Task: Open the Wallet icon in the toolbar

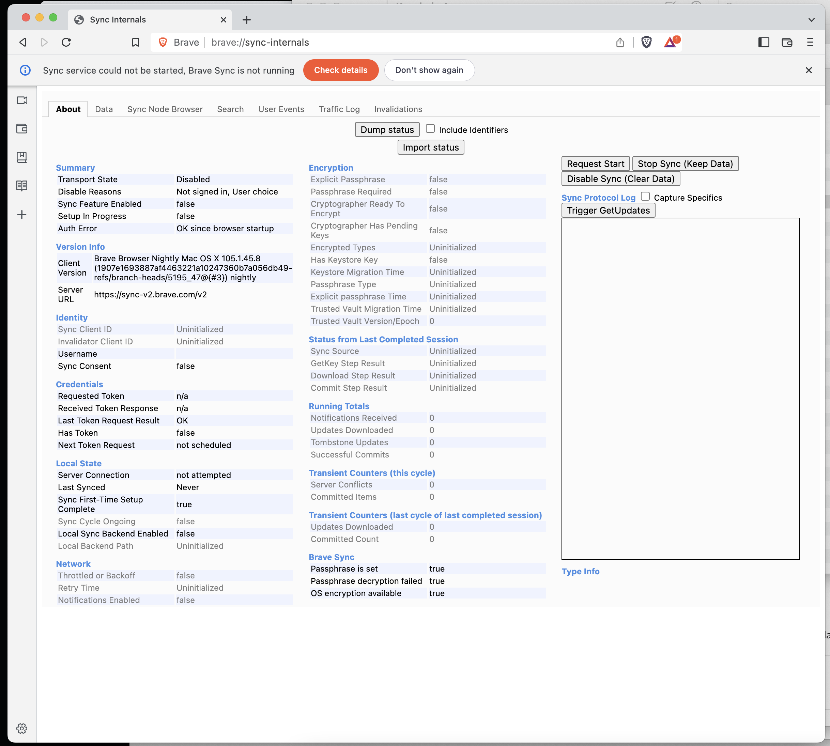Action: pyautogui.click(x=787, y=42)
